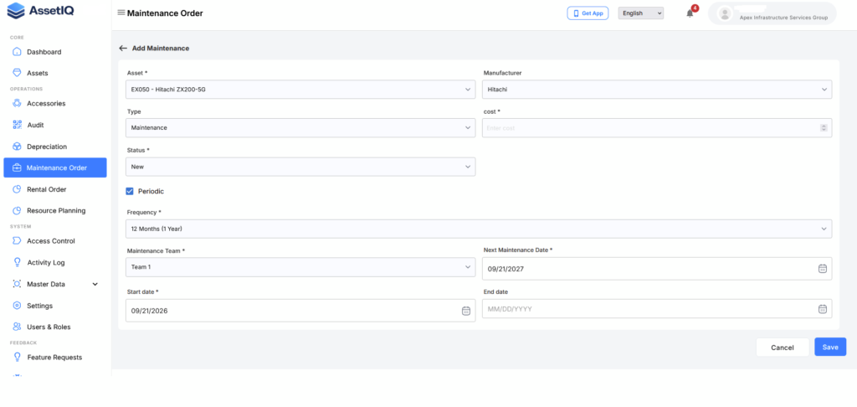The height and width of the screenshot is (407, 857).
Task: Click the Activity Log bulb icon
Action: click(17, 262)
